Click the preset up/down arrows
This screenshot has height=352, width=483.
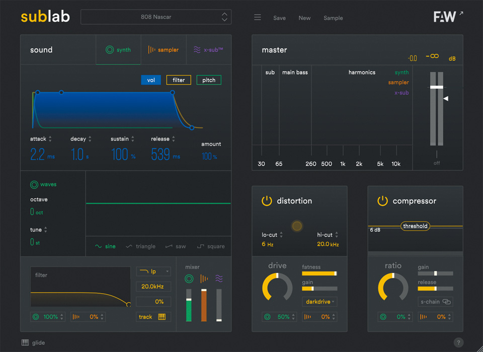[224, 17]
